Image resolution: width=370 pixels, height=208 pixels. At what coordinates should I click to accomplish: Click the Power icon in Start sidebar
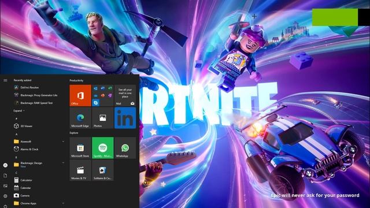coord(5,206)
